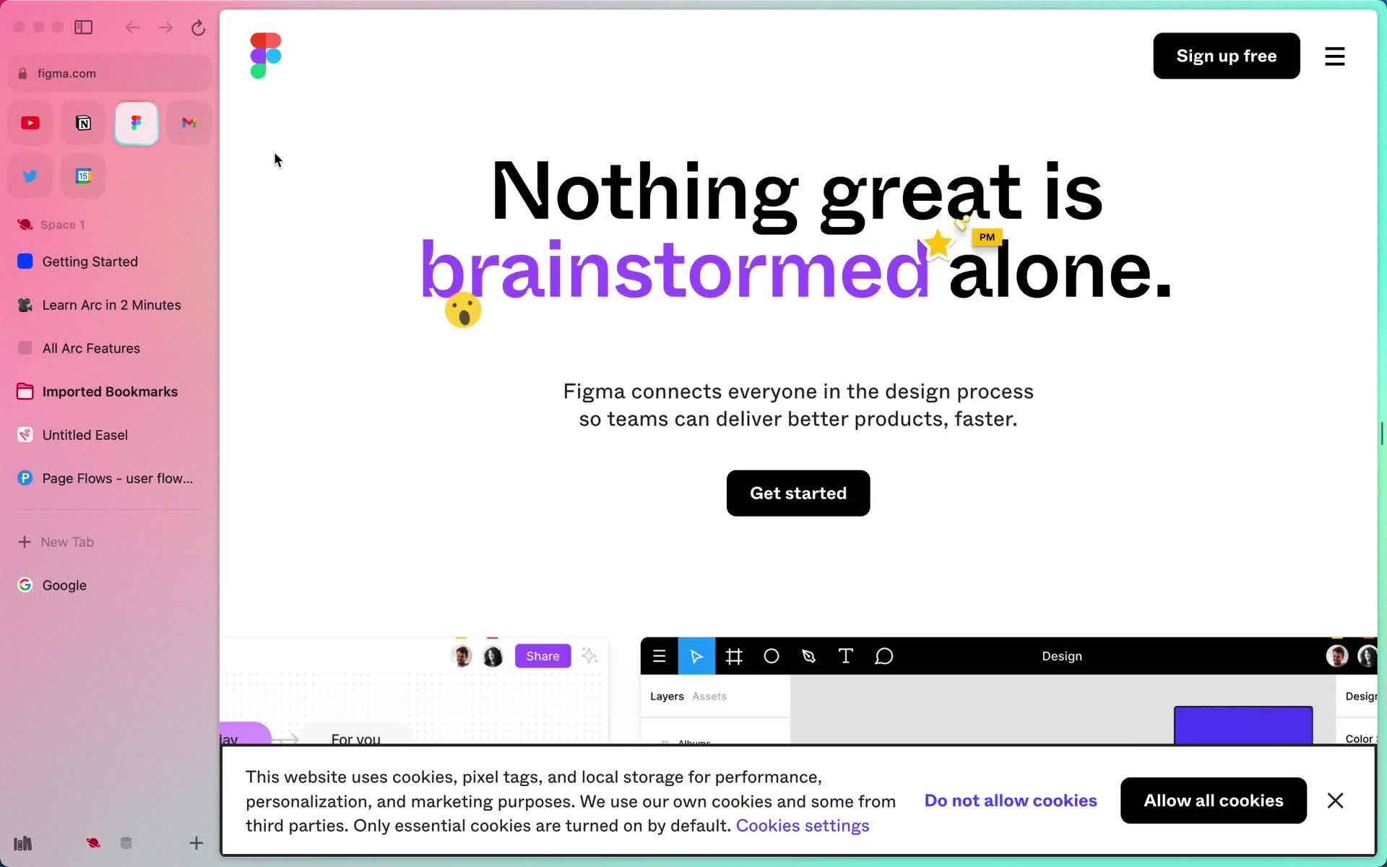Screen dimensions: 1387x867
Task: Switch to Design panel on right
Action: click(x=1359, y=696)
